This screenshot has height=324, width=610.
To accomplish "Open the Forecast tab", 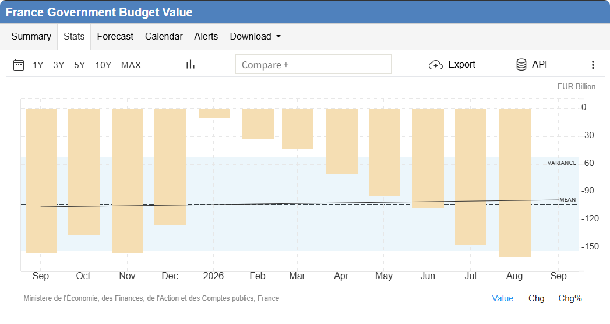I will (x=115, y=37).
